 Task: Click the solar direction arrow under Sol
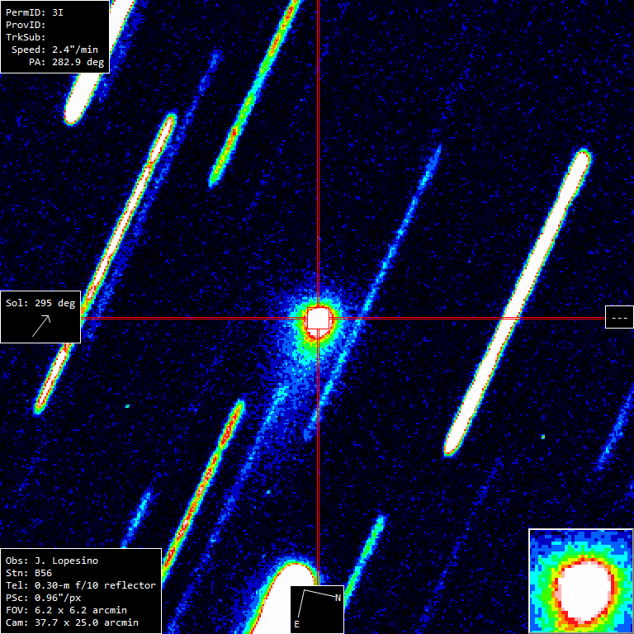point(41,325)
